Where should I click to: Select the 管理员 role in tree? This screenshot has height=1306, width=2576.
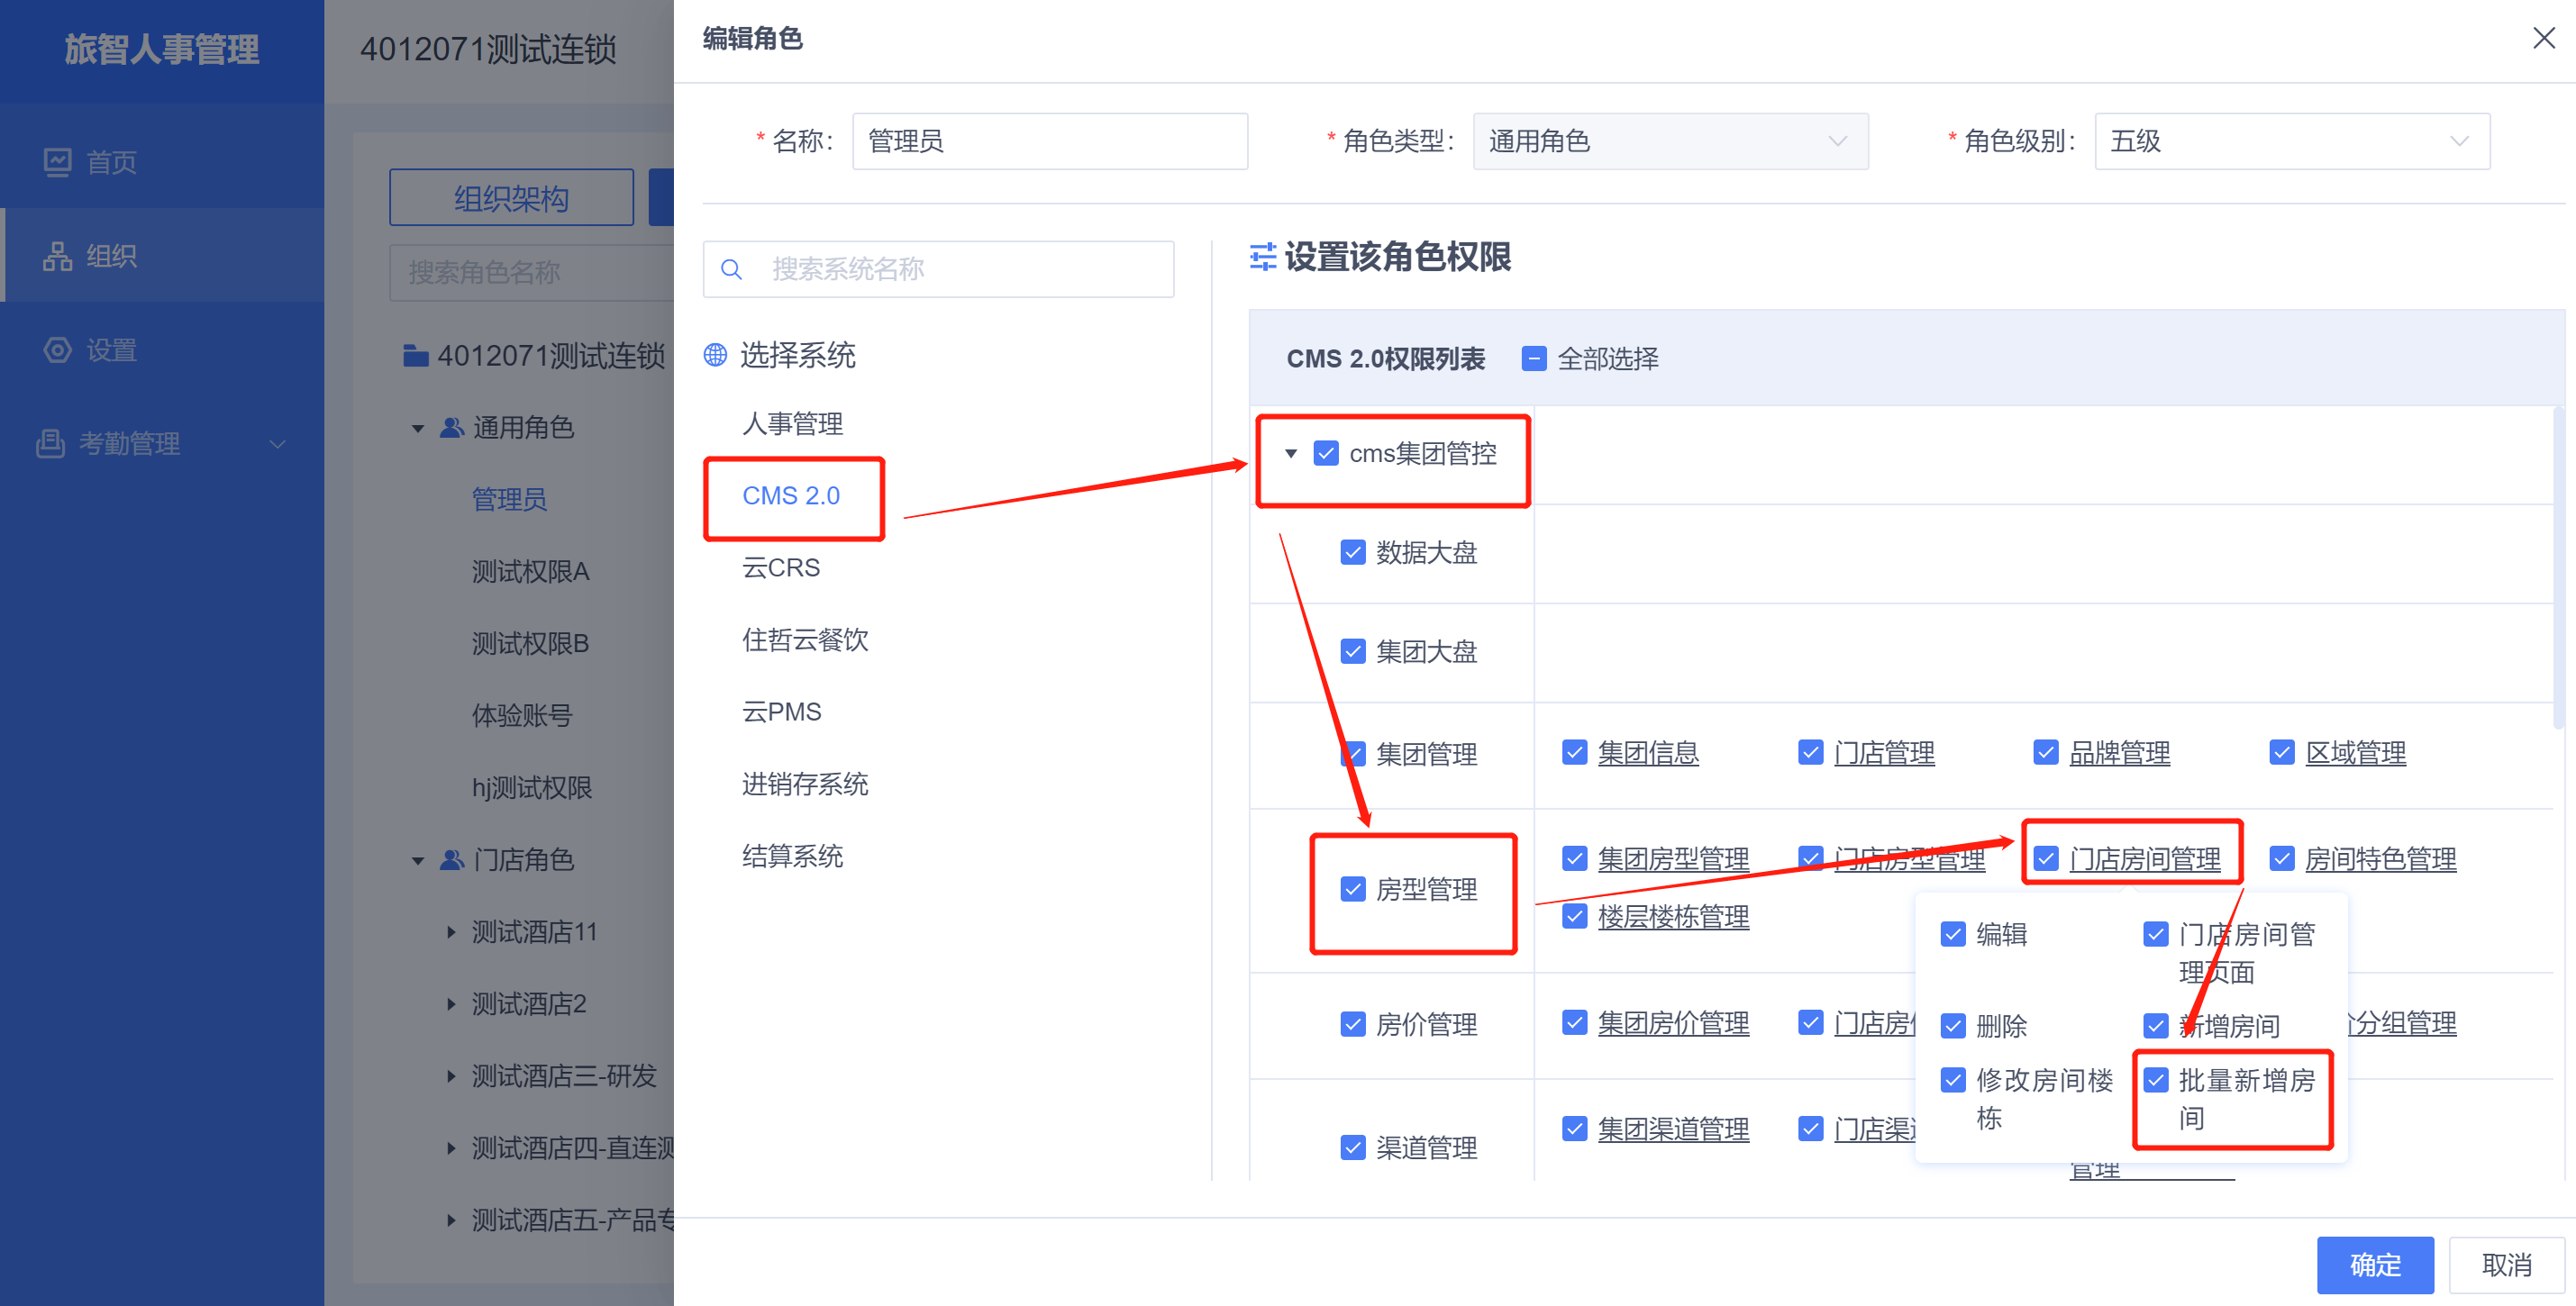[509, 500]
